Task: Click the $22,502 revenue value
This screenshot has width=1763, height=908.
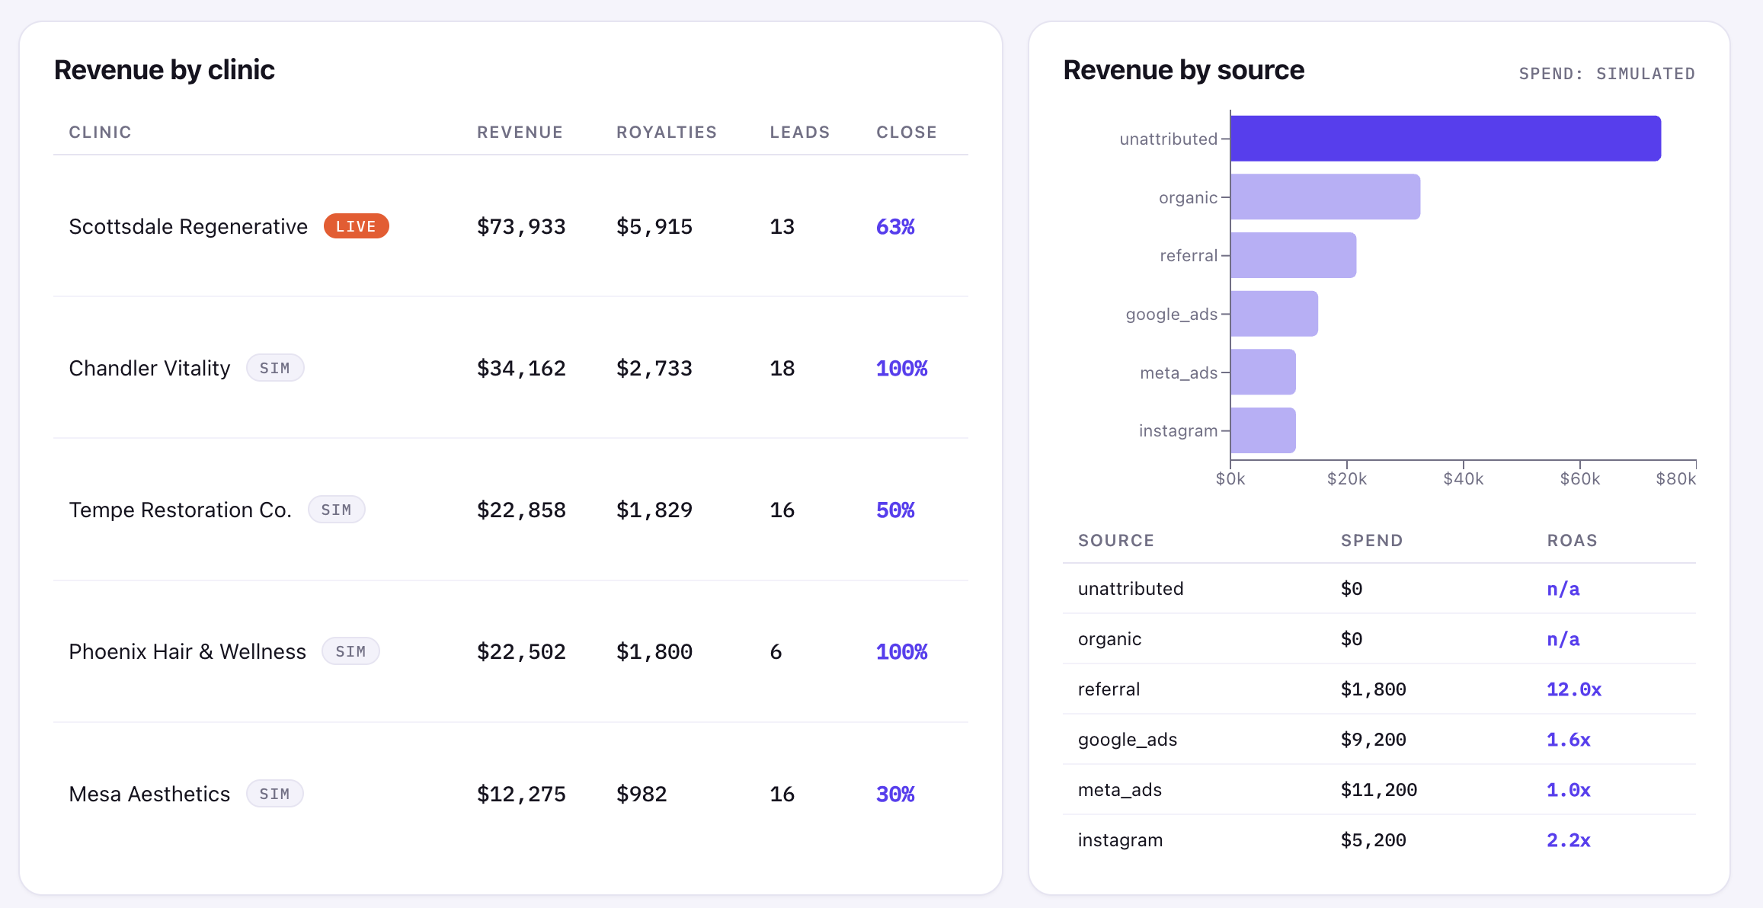Action: coord(521,651)
